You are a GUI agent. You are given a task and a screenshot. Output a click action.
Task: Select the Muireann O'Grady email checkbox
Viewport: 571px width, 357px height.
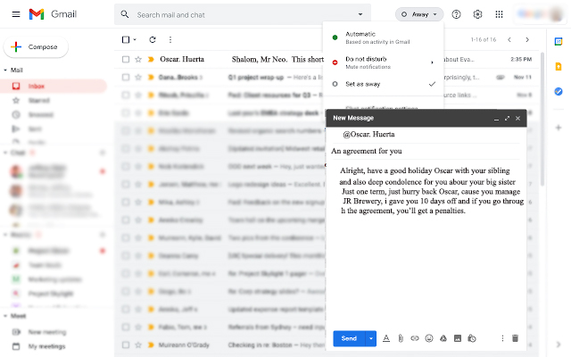(x=126, y=345)
